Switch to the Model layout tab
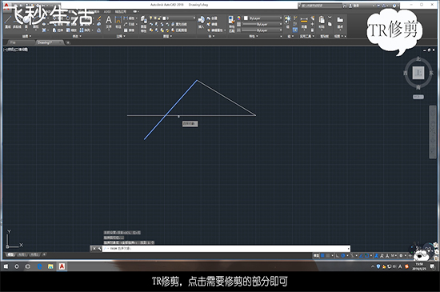Viewport: 440px width, 292px height. point(10,254)
